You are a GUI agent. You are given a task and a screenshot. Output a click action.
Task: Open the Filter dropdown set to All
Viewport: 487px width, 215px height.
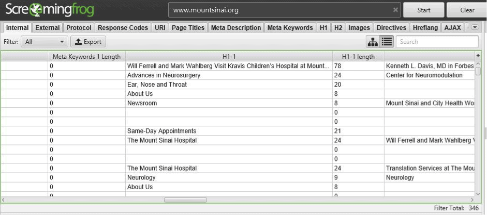[x=45, y=42]
